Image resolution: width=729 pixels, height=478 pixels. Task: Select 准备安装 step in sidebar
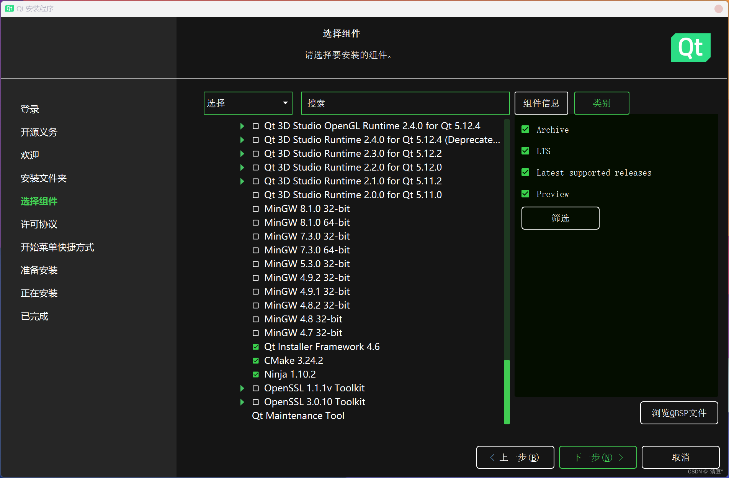click(39, 270)
